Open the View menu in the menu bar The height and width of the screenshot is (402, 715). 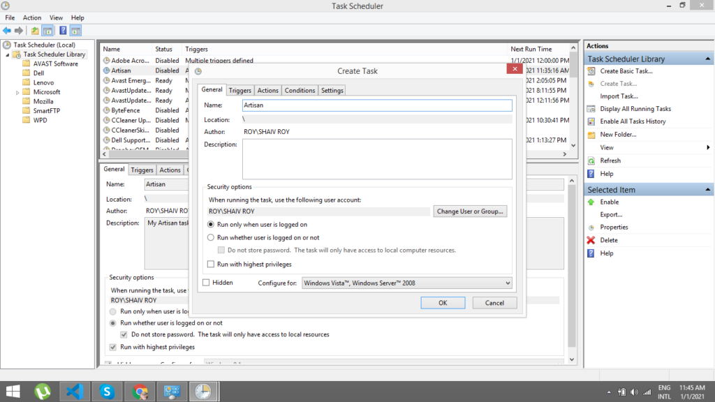56,17
